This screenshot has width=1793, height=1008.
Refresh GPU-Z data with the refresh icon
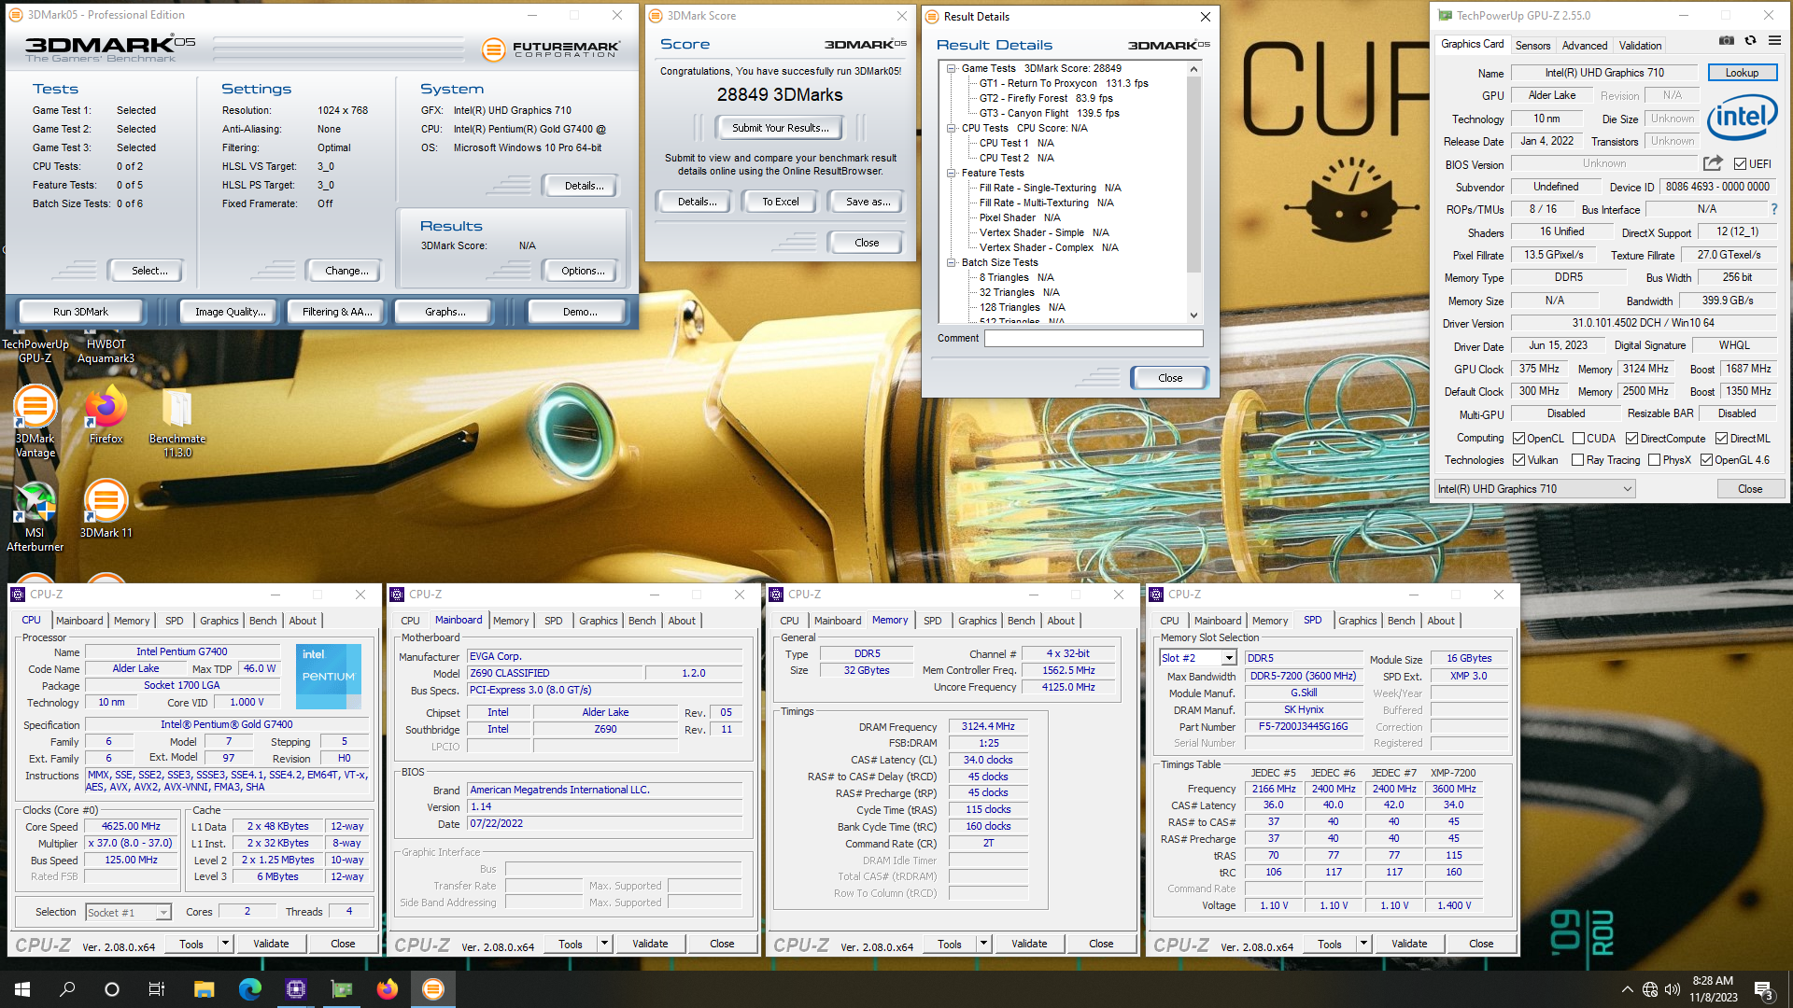pyautogui.click(x=1750, y=41)
